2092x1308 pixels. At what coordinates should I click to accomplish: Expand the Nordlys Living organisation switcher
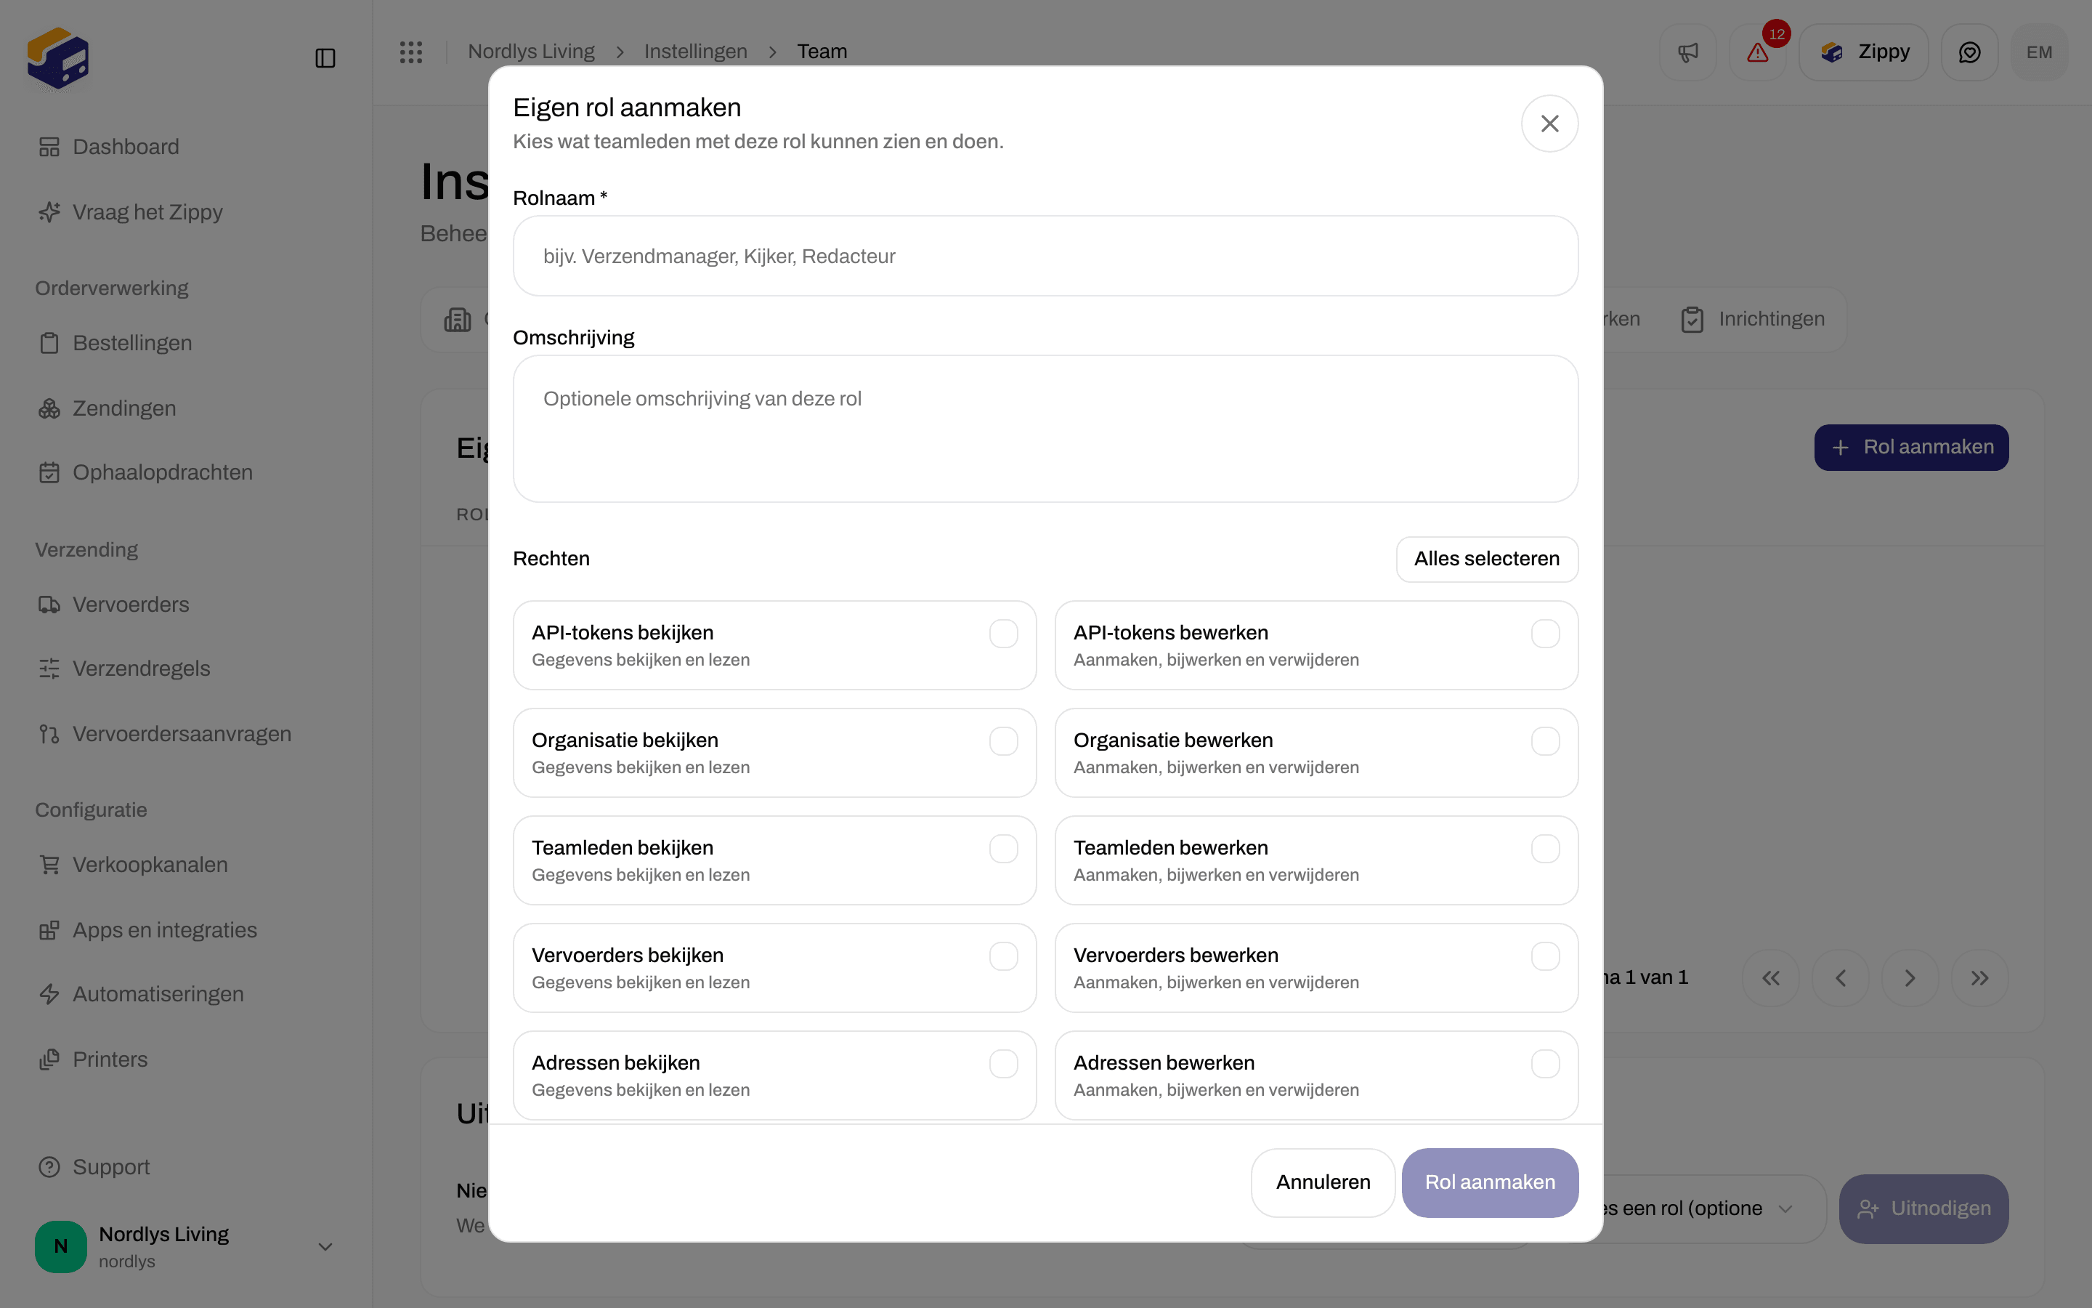click(x=186, y=1246)
